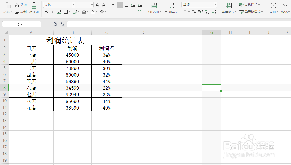Open the eraser clear options dropdown arrow
Image resolution: width=291 pixels, height=165 pixels.
click(x=106, y=12)
